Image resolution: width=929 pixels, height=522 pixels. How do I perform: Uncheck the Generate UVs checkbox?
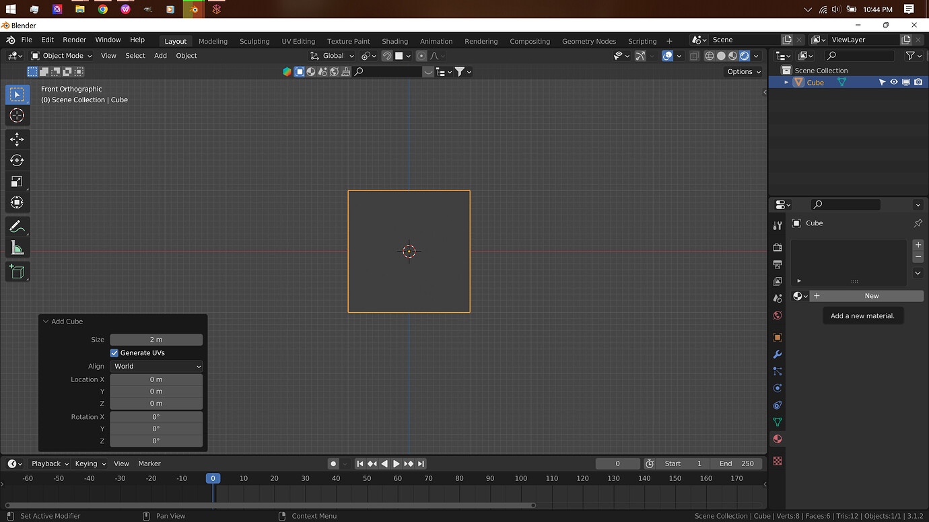point(114,353)
